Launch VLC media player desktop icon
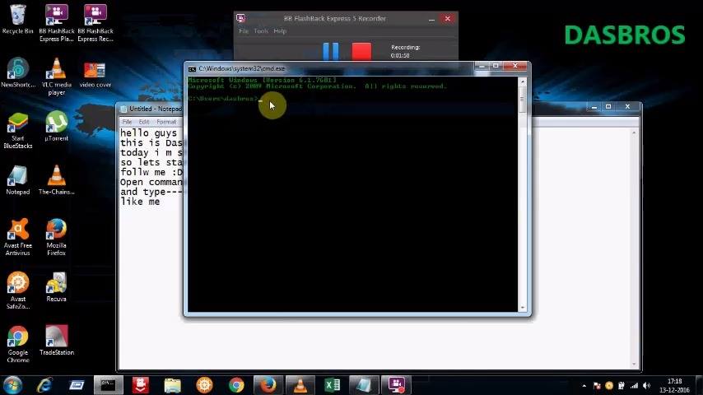 click(x=57, y=77)
